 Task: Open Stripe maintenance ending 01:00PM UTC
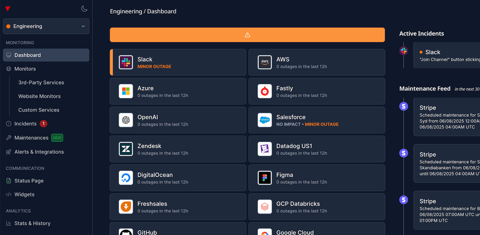[x=447, y=210]
